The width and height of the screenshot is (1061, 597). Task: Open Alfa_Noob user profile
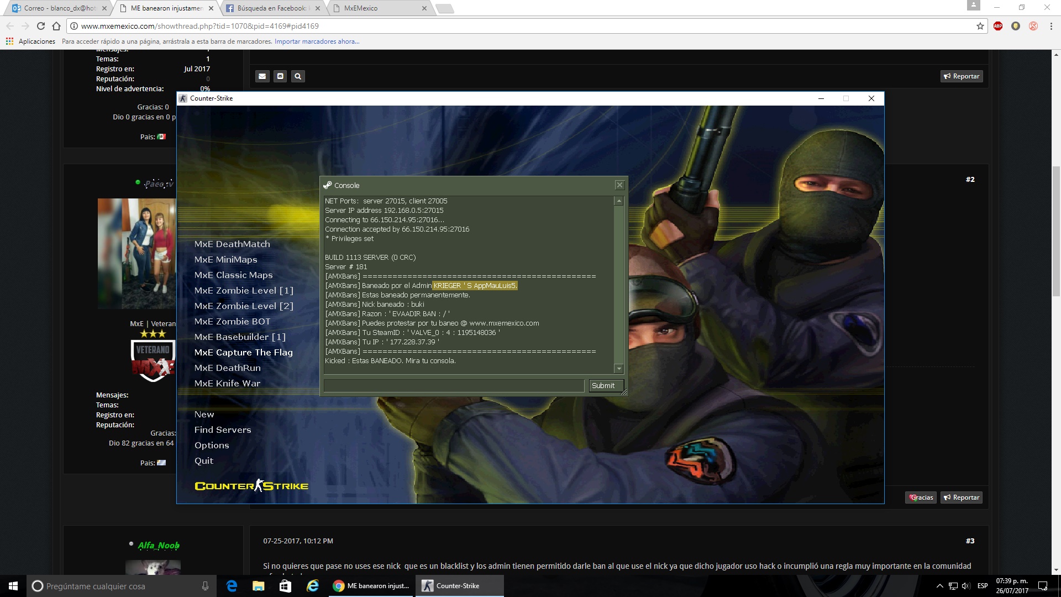[x=159, y=546]
